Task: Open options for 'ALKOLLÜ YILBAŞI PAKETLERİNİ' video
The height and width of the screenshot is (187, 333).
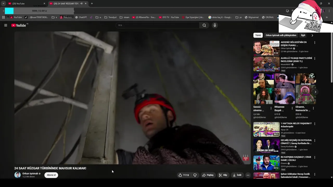Action: (x=315, y=58)
